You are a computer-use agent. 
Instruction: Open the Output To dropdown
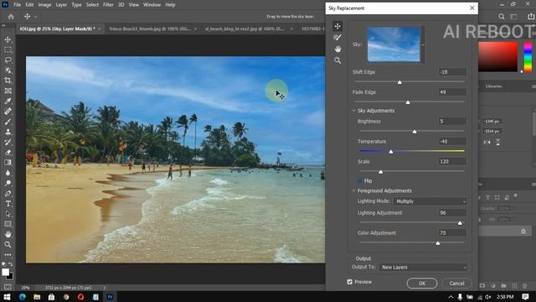tap(423, 267)
